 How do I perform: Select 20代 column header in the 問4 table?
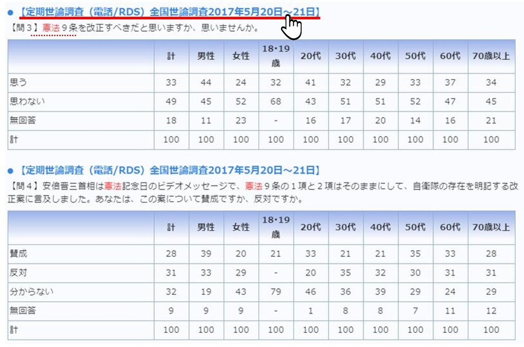[x=311, y=227]
